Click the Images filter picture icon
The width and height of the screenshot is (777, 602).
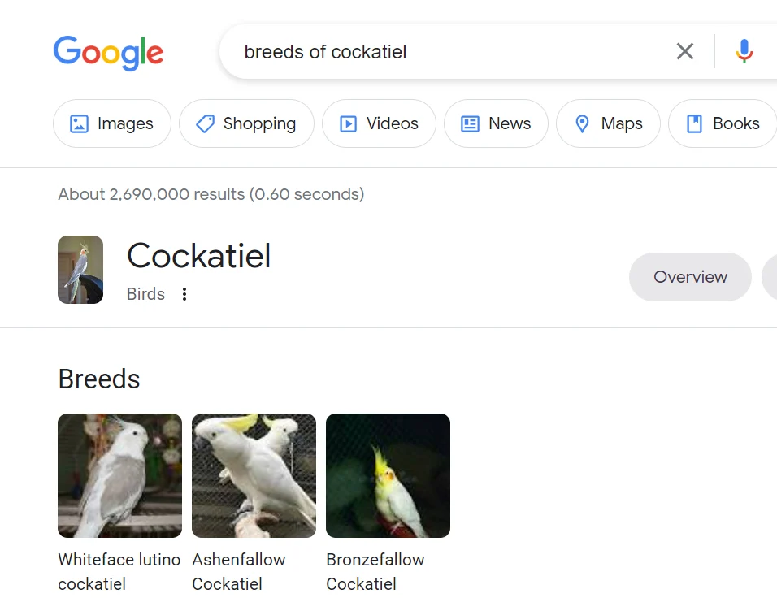[x=79, y=123]
